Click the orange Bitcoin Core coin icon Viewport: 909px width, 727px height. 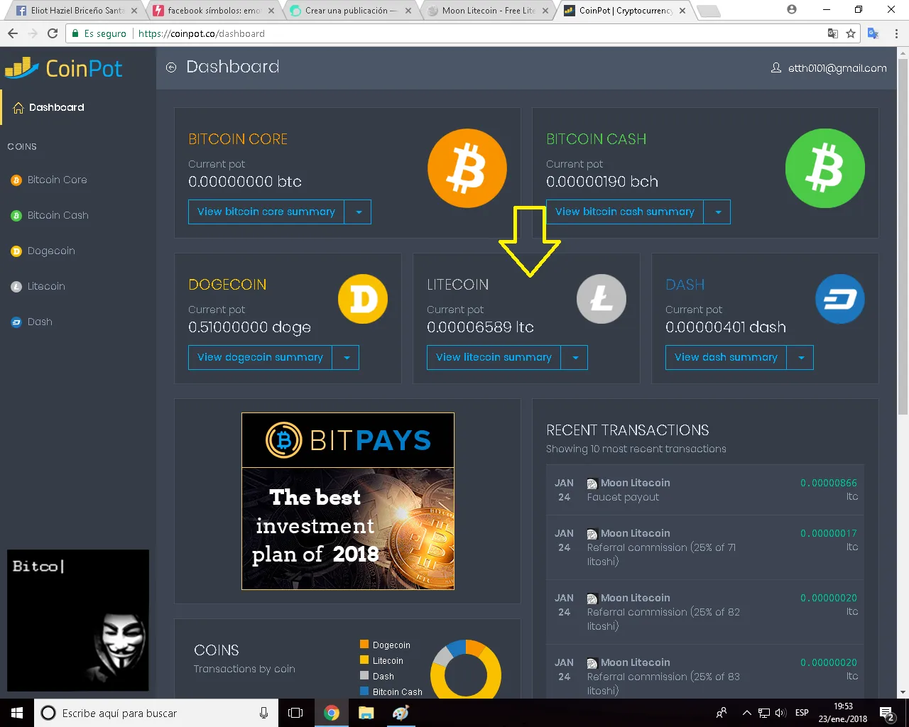tap(467, 168)
